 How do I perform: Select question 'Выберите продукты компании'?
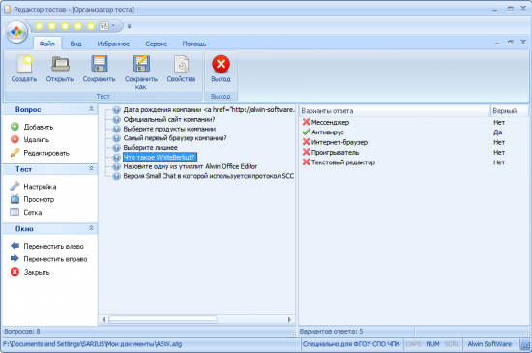169,129
